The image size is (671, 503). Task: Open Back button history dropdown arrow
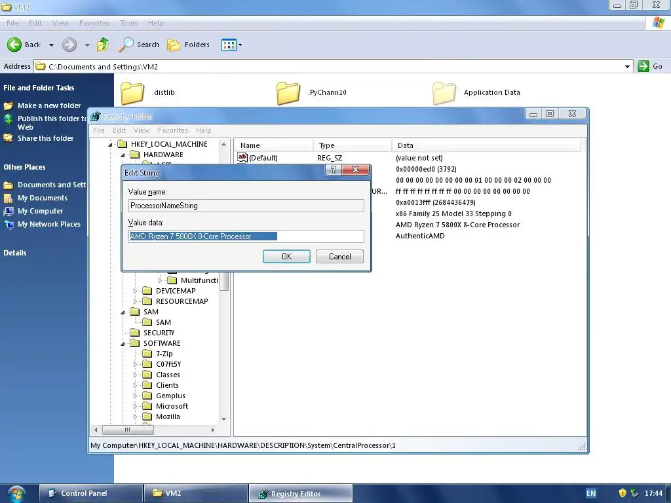[x=51, y=45]
